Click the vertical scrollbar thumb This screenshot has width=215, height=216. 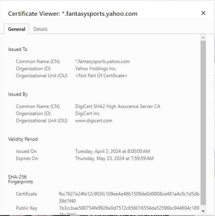click(x=203, y=122)
